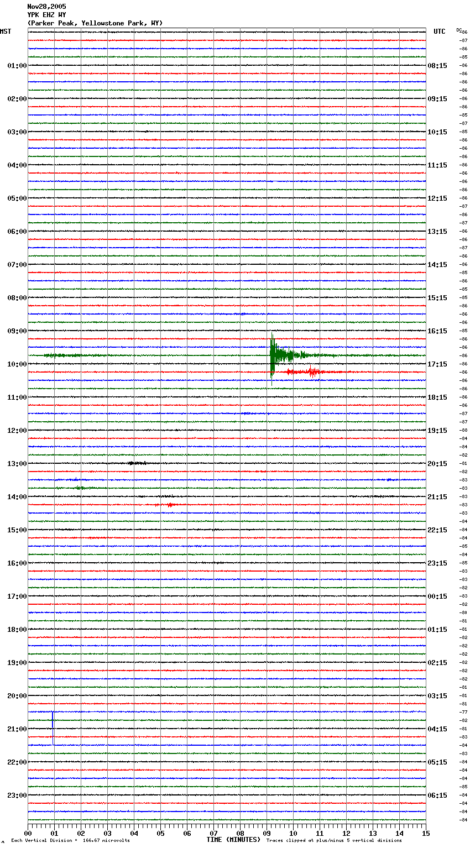The height and width of the screenshot is (848, 470).
Task: Click the 09 minute tick label on bottom axis
Action: 267,833
